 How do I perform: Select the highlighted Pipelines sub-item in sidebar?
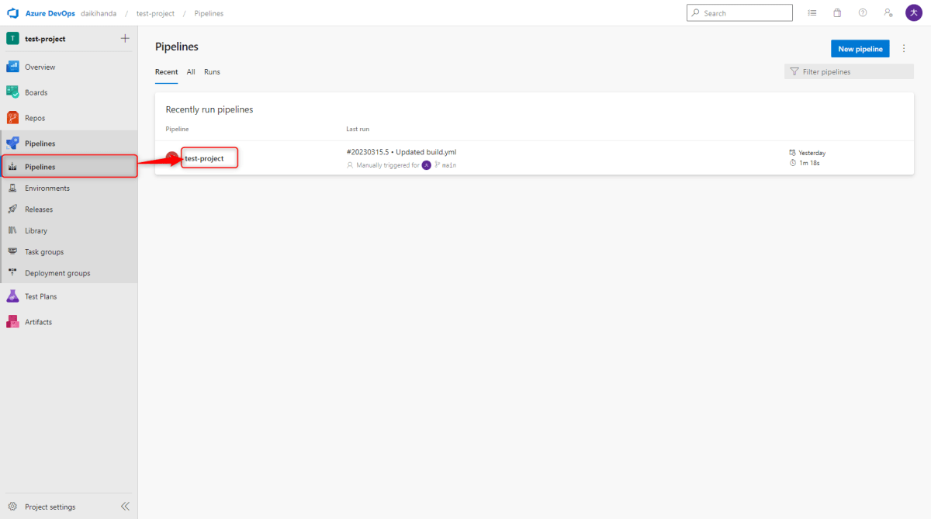coord(69,167)
